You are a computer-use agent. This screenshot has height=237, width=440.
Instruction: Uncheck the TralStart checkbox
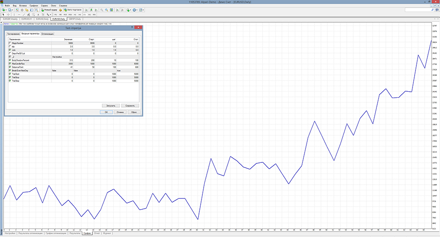(x=10, y=74)
